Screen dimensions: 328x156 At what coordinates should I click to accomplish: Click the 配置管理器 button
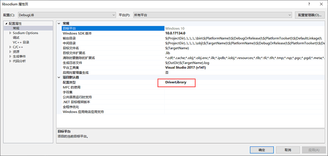pyautogui.click(x=309, y=15)
